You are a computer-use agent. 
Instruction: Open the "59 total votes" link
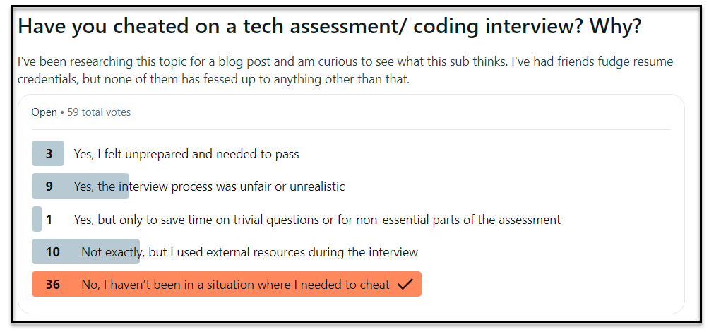pyautogui.click(x=99, y=112)
